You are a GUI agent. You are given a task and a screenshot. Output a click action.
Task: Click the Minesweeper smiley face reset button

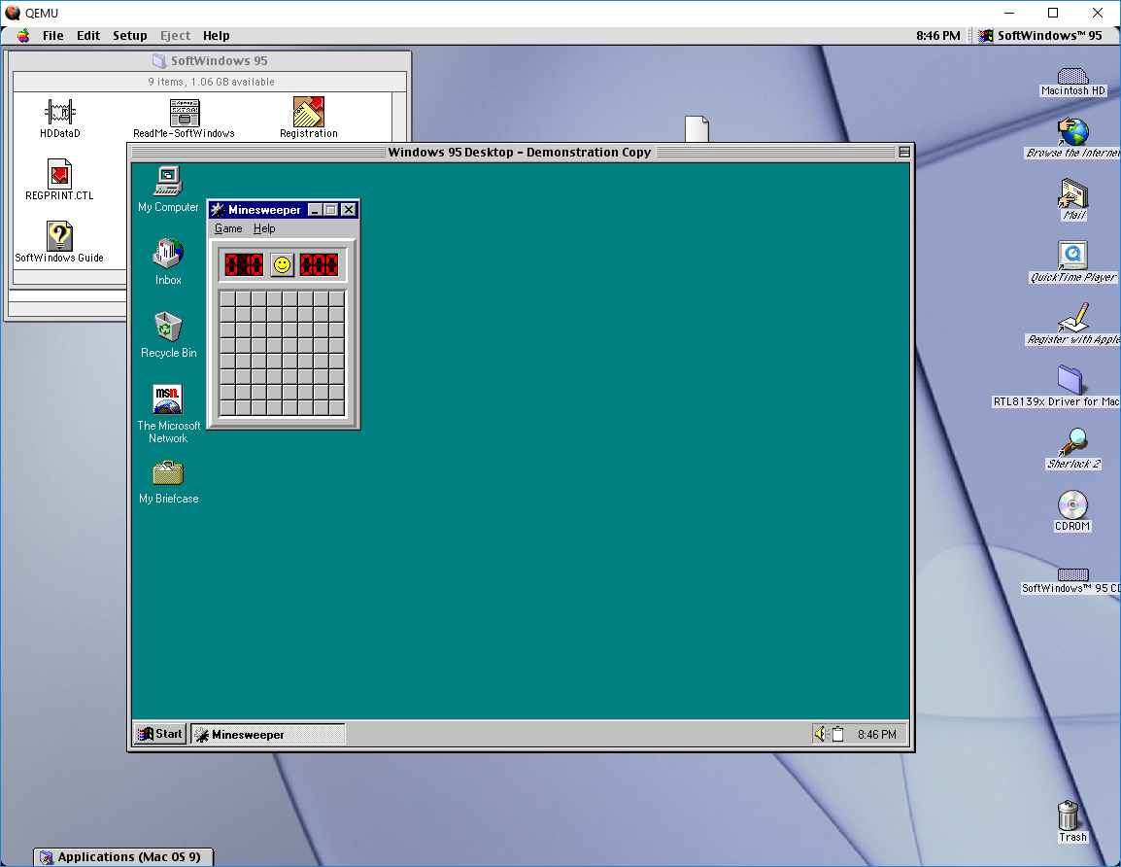(x=283, y=265)
